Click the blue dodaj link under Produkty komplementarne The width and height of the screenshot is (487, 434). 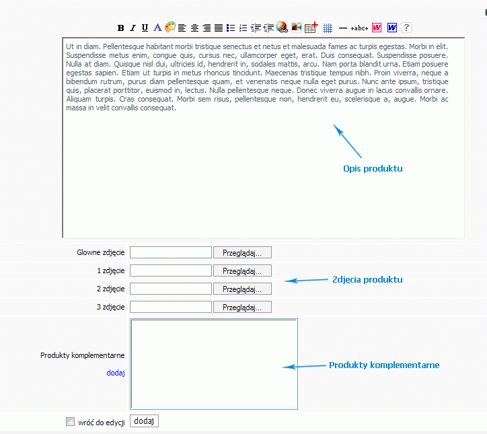116,373
